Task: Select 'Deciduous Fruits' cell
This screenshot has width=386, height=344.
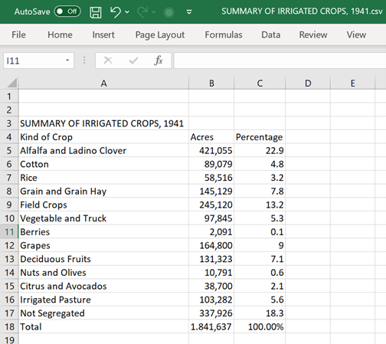Action: pos(103,259)
